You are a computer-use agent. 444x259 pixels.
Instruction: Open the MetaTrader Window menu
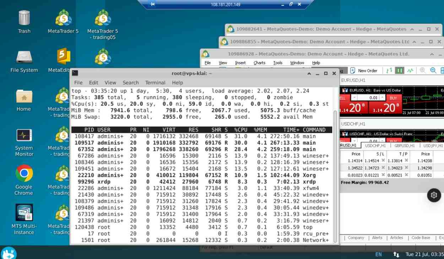(297, 63)
